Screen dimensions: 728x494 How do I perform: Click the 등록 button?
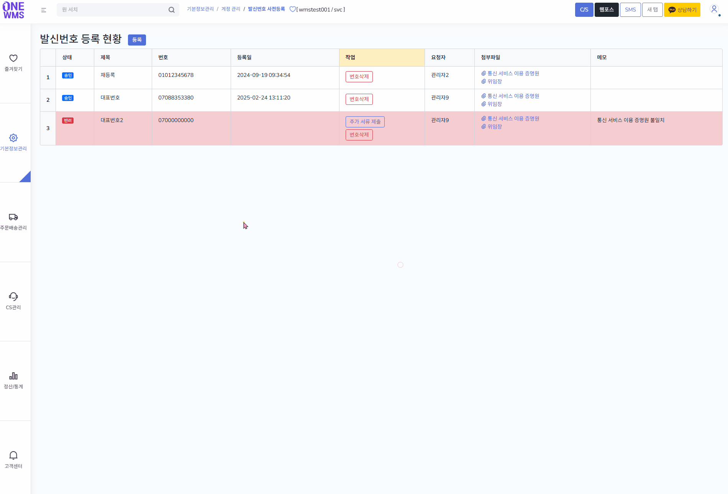click(137, 40)
